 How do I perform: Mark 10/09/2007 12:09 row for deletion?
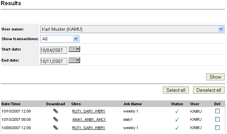[x=217, y=127]
